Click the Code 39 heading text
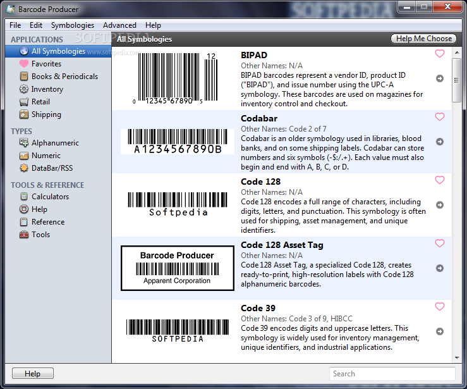Viewport: 467px width, 389px height. coord(258,308)
